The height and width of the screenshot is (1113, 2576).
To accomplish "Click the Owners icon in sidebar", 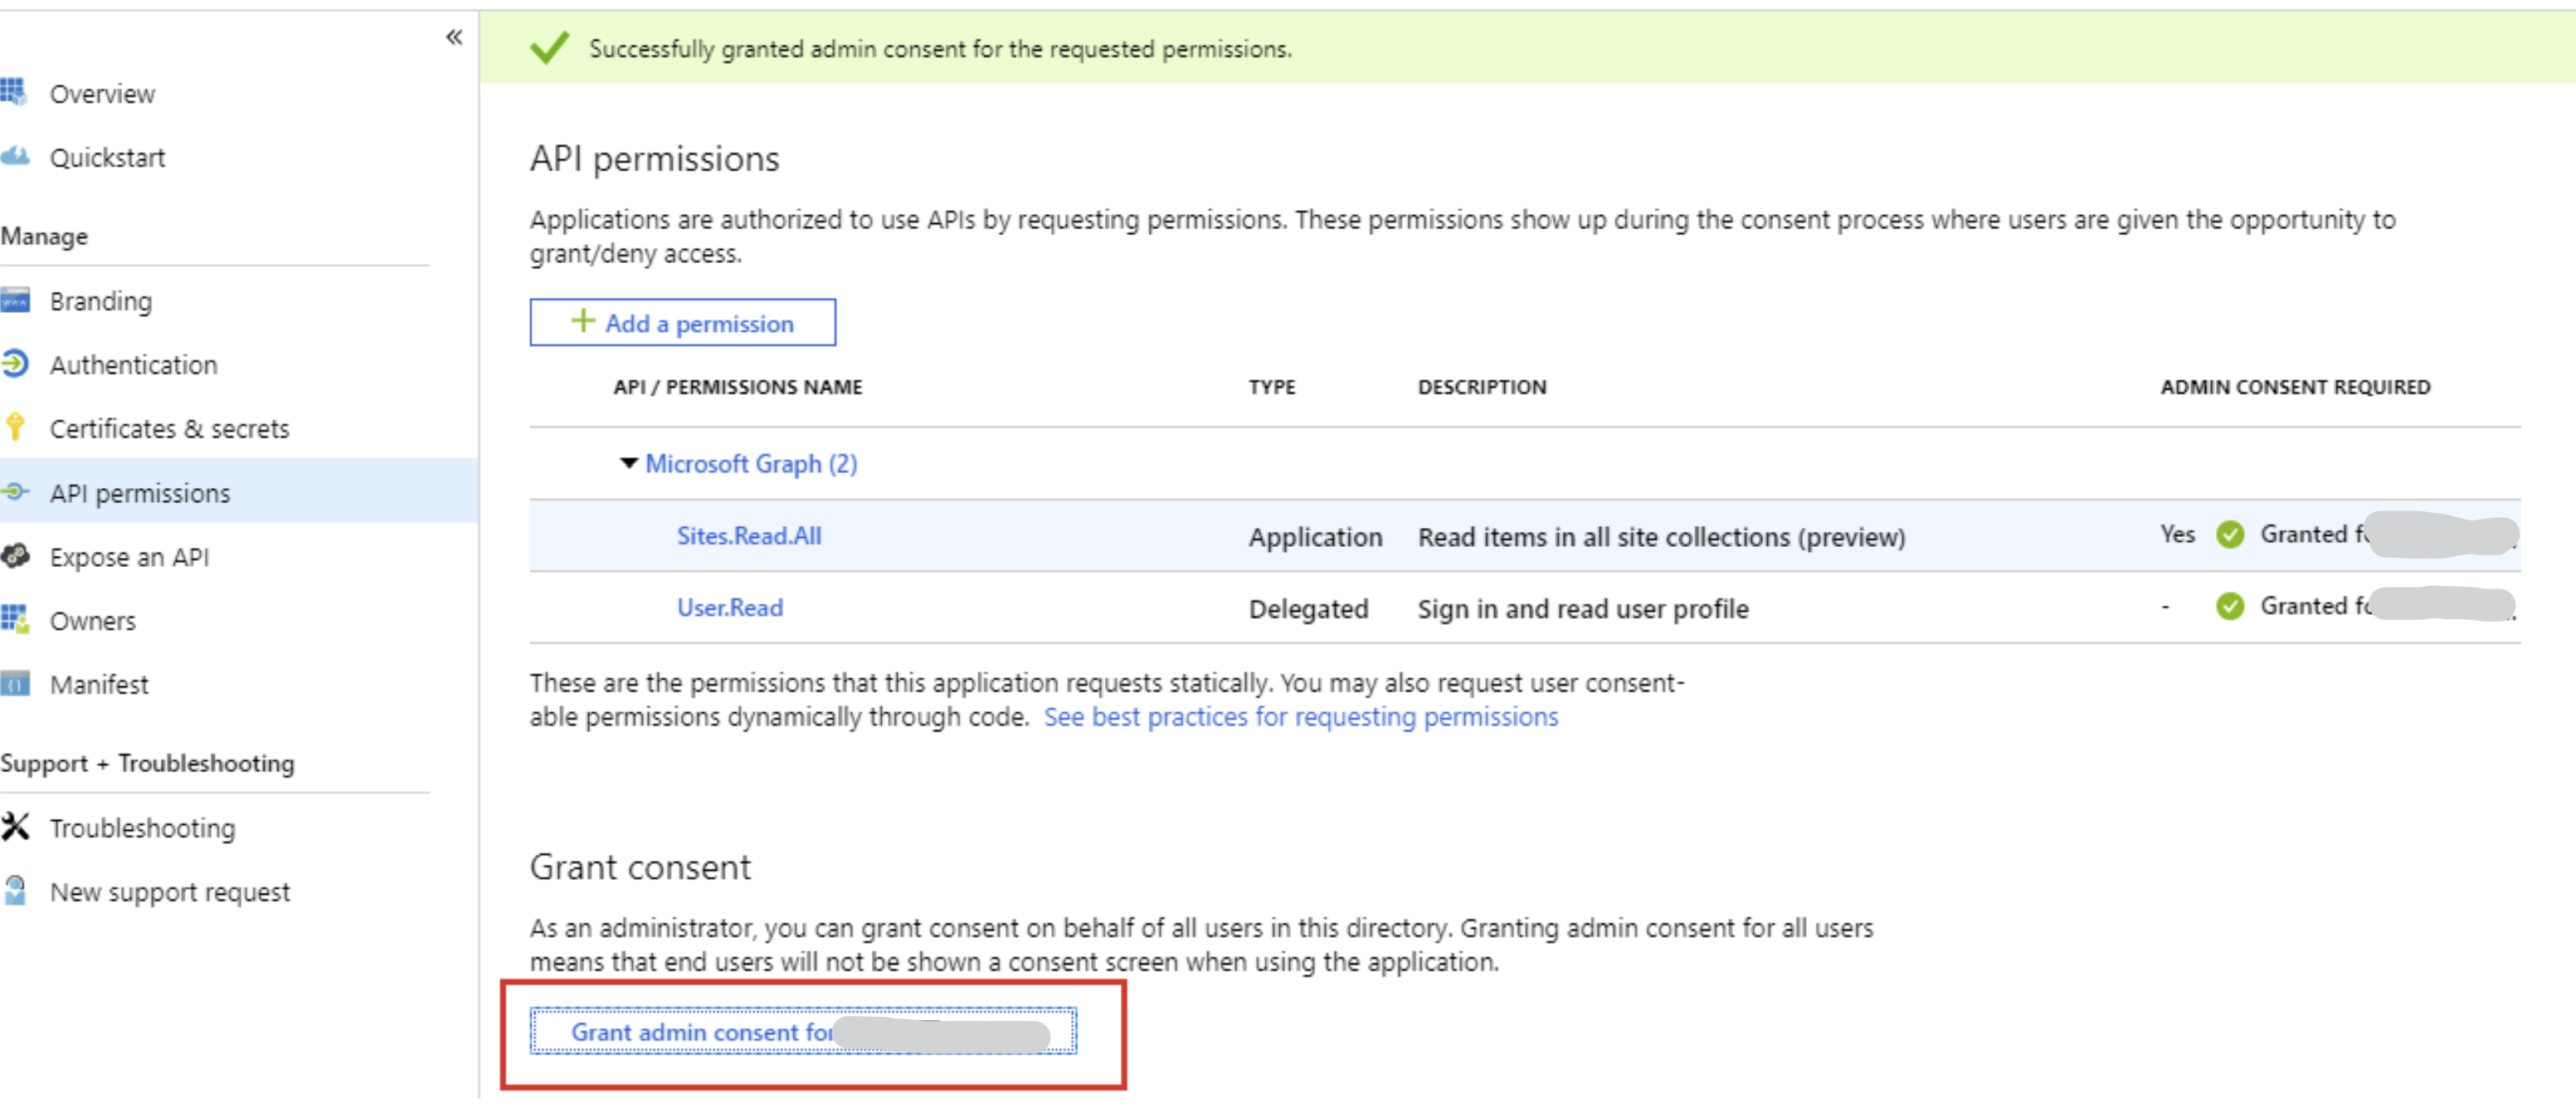I will [x=15, y=620].
